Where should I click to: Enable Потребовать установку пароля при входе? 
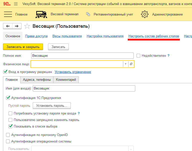point(10,113)
